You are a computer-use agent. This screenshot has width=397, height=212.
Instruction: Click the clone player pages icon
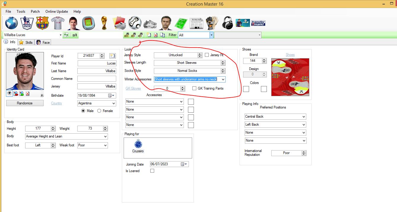[x=162, y=35]
